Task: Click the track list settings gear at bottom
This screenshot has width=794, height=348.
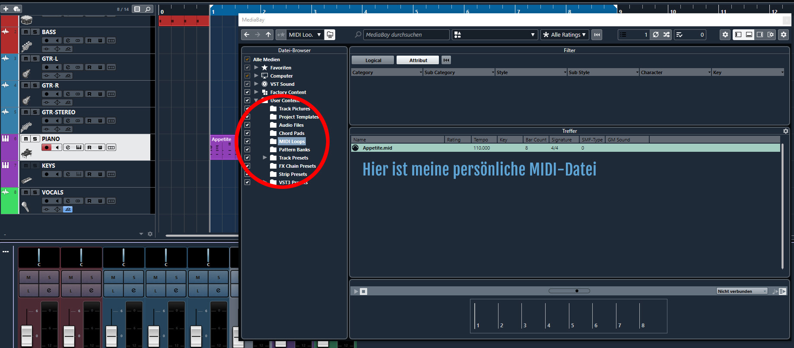Action: pos(150,234)
